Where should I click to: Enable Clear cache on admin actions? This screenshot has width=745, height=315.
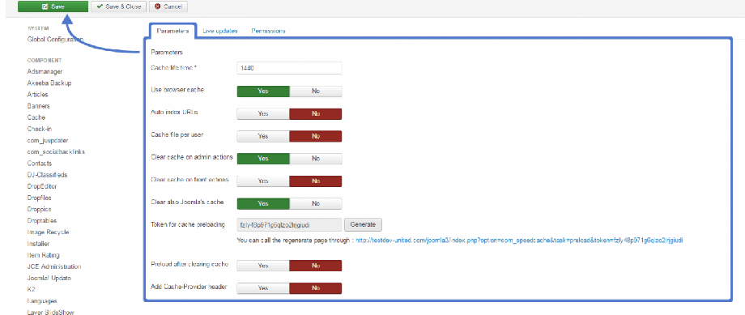263,159
